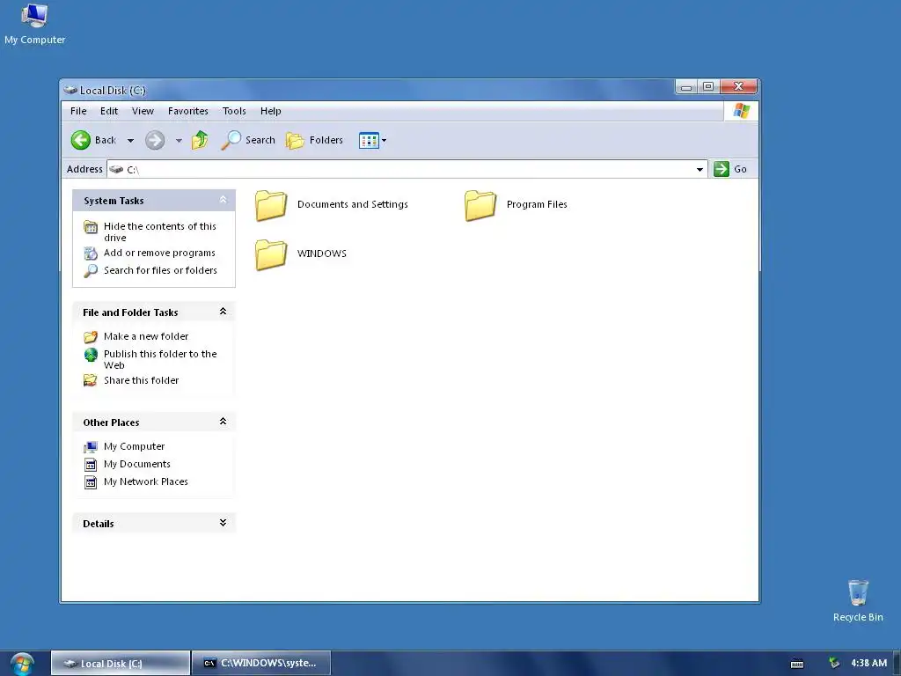
Task: Click the Views grid icon
Action: pyautogui.click(x=369, y=140)
